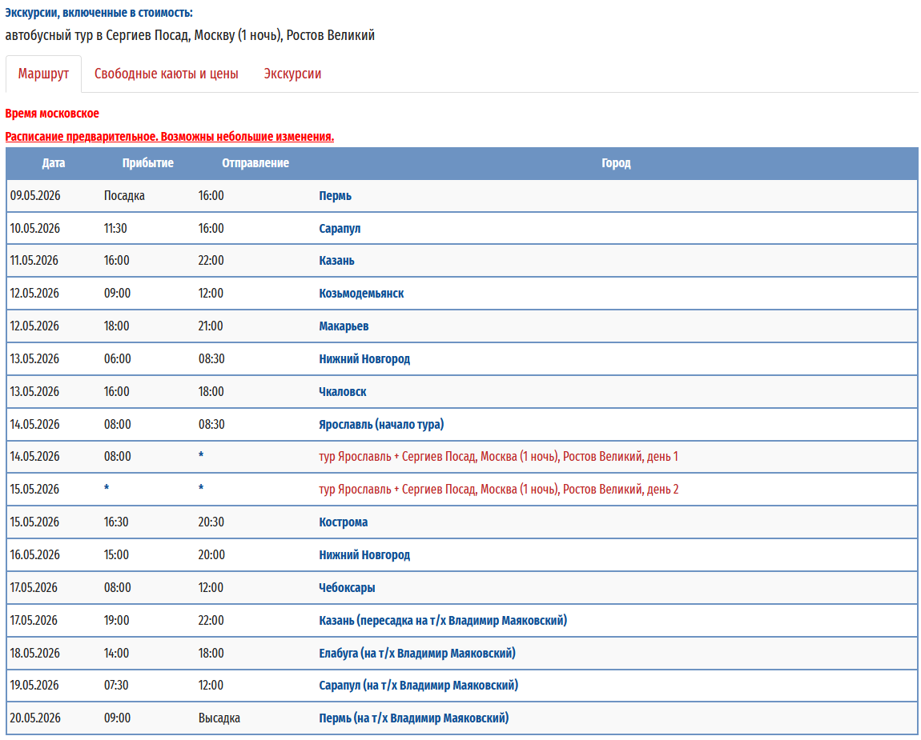
Task: Click the Козьмодемьянск city link
Action: 361,294
